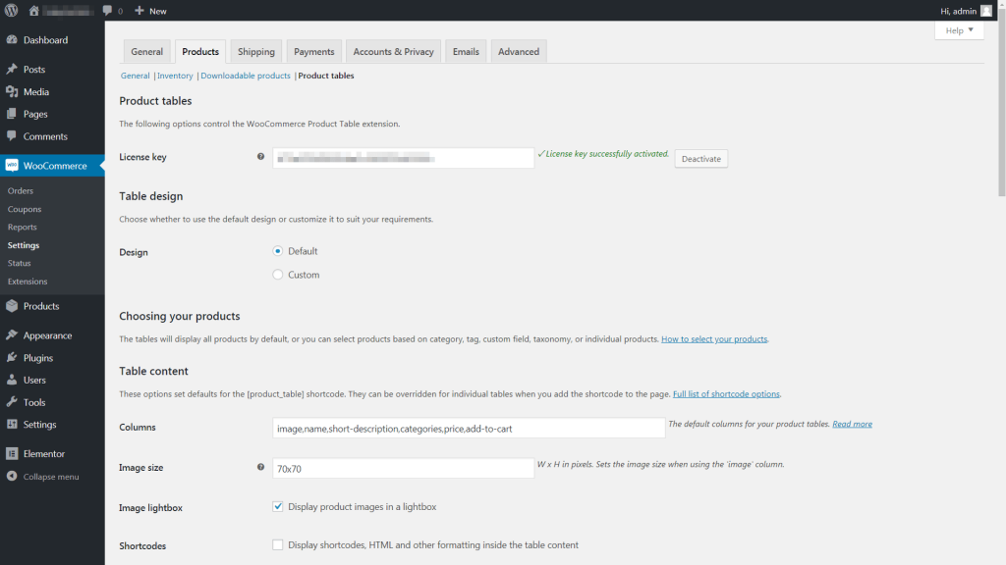The image size is (1006, 565).
Task: Click the WordPress logo in admin bar
Action: point(12,11)
